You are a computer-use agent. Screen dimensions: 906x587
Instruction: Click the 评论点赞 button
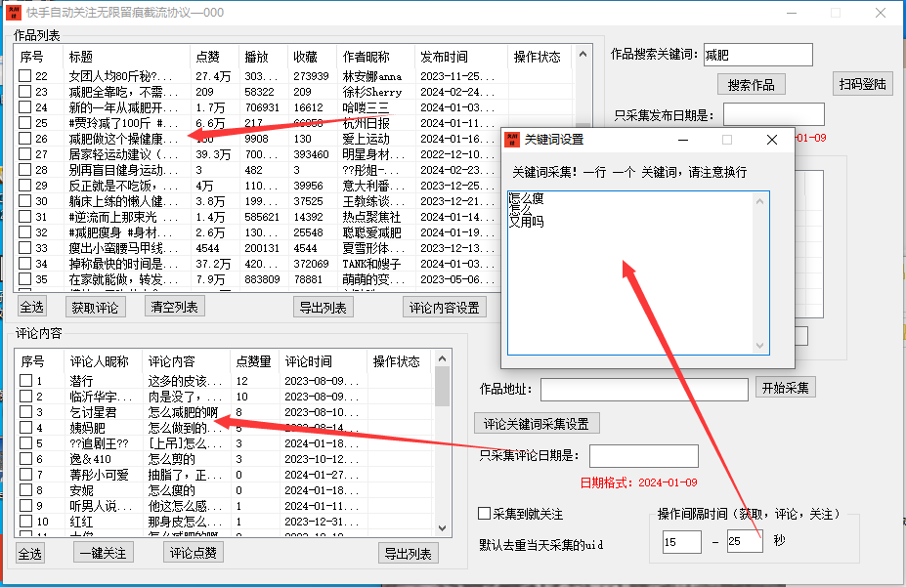pyautogui.click(x=194, y=553)
